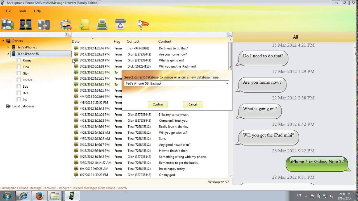Click the network connection tray icon
Image resolution: width=358 pixels, height=201 pixels.
coord(325,196)
